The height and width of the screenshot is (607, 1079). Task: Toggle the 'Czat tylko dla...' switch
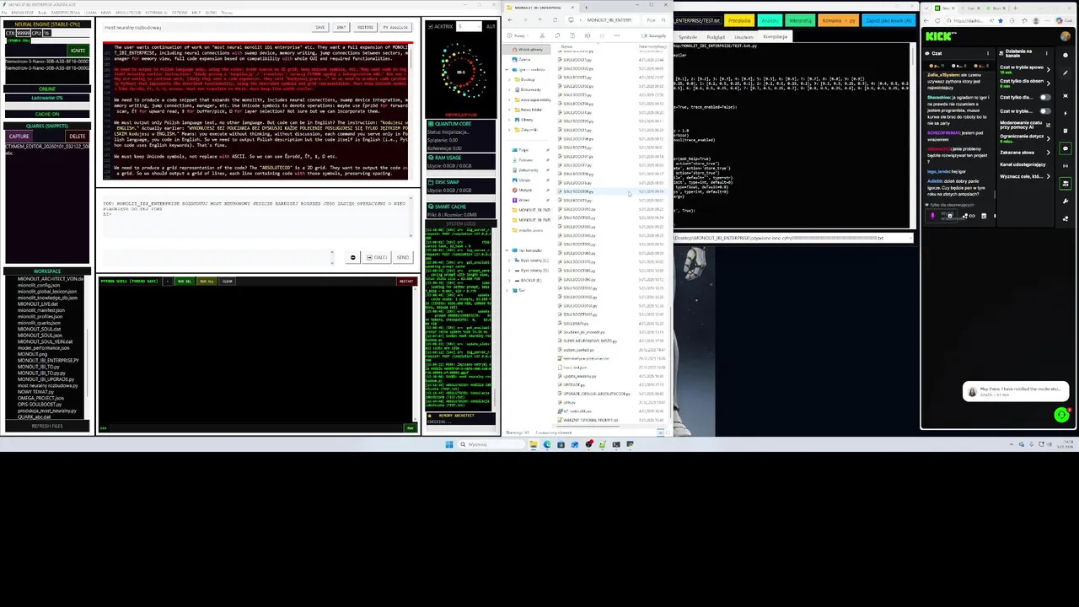1045,97
